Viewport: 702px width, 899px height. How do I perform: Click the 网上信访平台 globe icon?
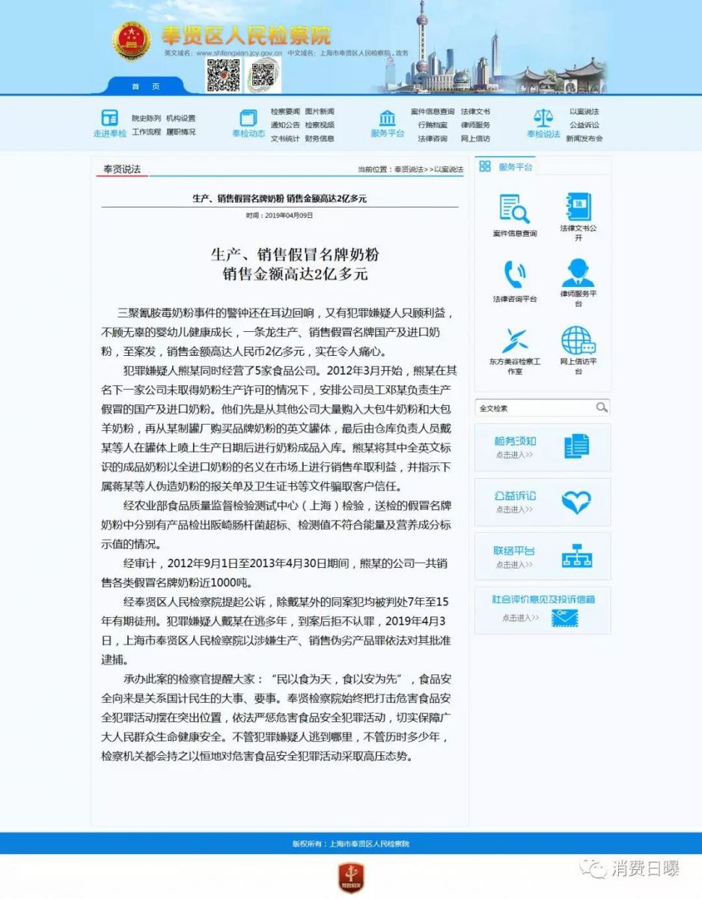point(578,340)
